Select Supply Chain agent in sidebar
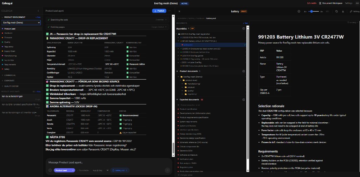 click(x=9, y=51)
